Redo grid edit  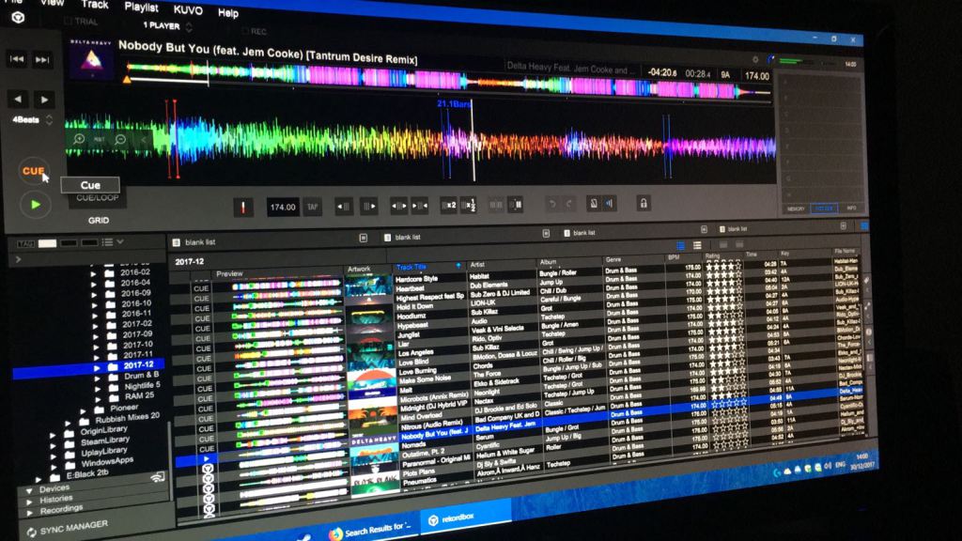coord(568,204)
